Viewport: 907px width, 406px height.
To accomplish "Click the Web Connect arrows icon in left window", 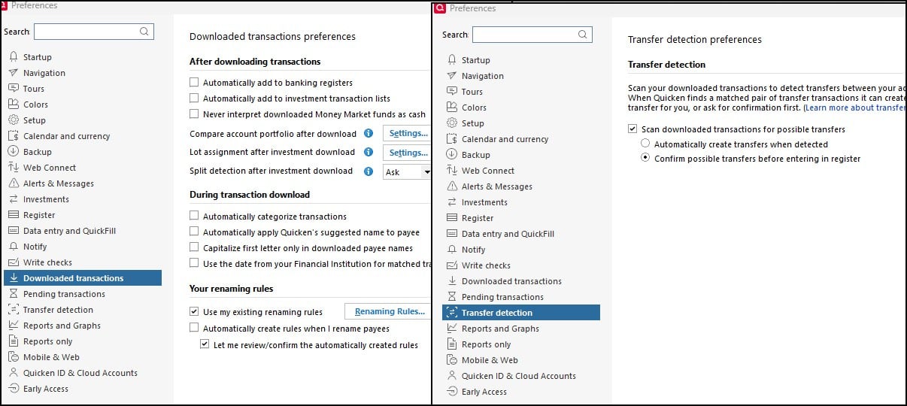I will tap(14, 168).
